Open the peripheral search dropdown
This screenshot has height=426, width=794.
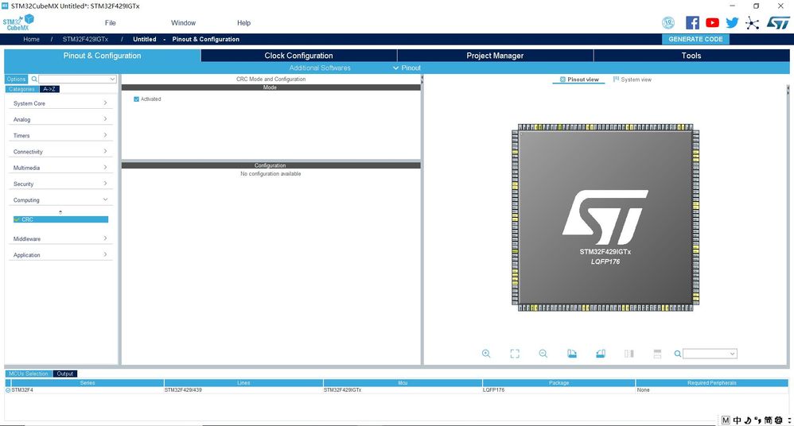click(x=112, y=79)
